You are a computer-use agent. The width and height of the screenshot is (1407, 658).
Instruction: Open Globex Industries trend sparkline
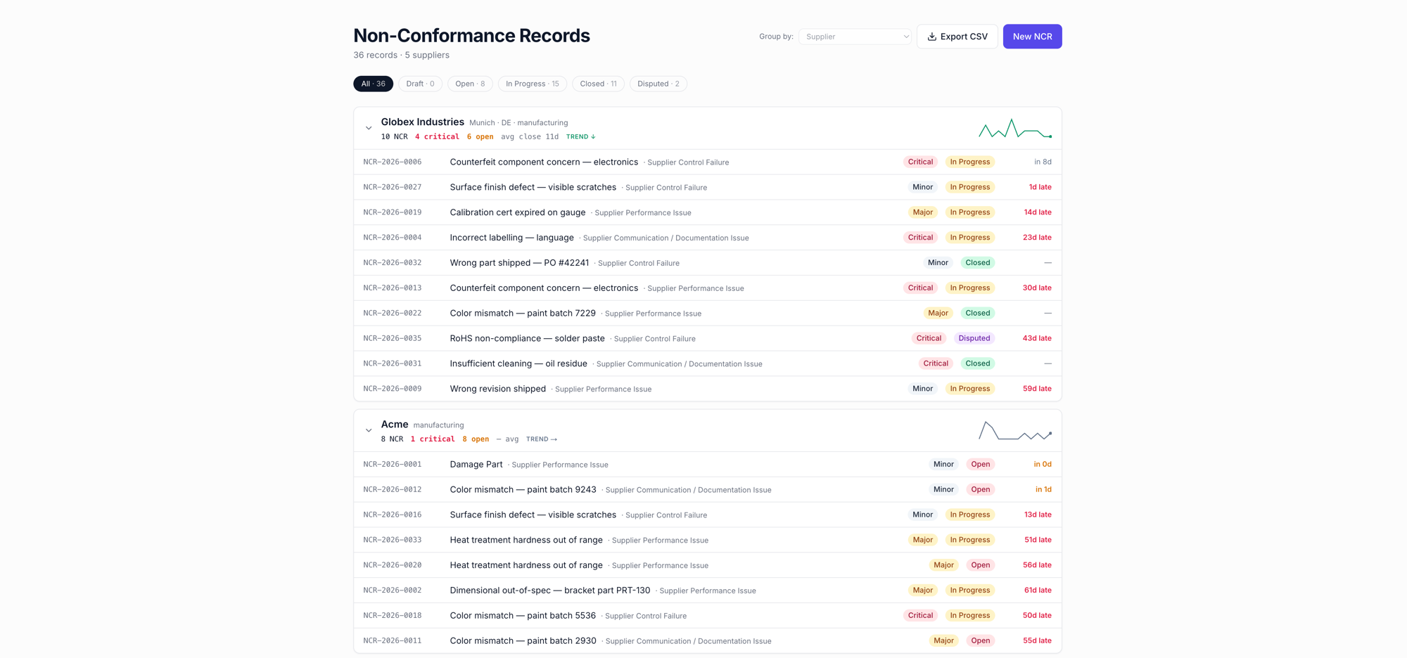tap(1015, 129)
